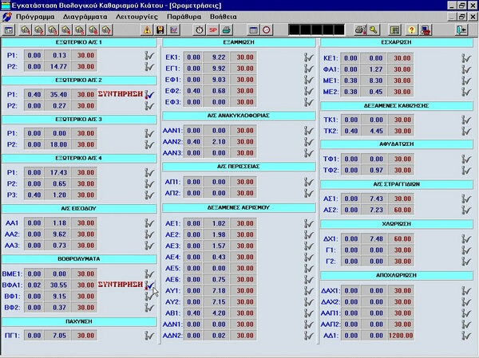Click the yellow warning alarm toolbar icon
Image resolution: width=479 pixels, height=358 pixels.
coord(148,30)
